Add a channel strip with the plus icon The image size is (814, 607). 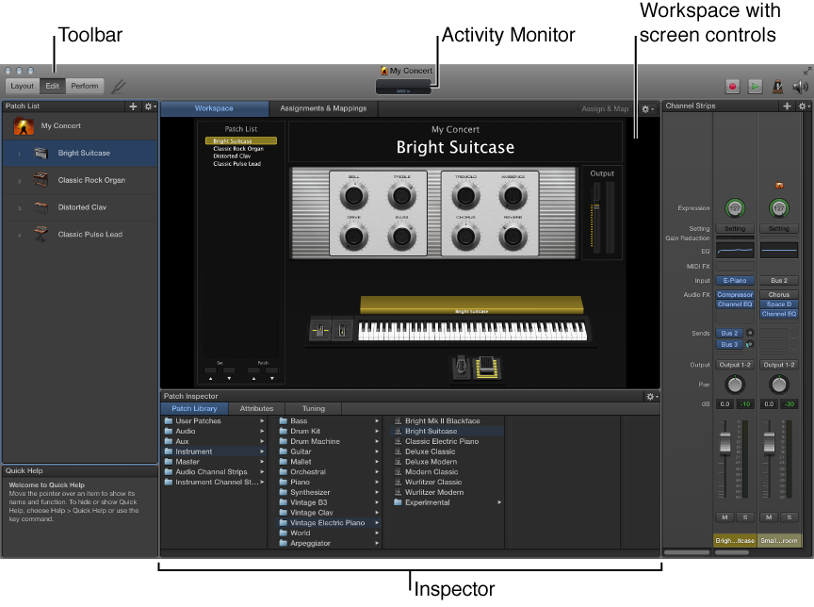pos(787,106)
